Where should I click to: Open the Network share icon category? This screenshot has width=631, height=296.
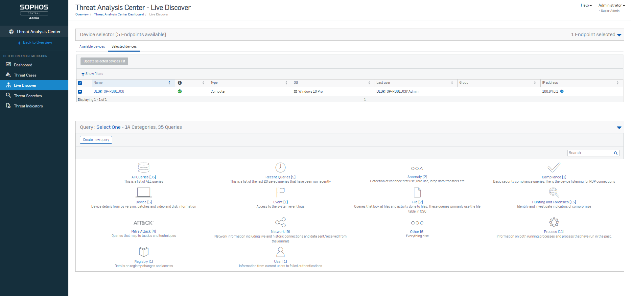pyautogui.click(x=280, y=222)
